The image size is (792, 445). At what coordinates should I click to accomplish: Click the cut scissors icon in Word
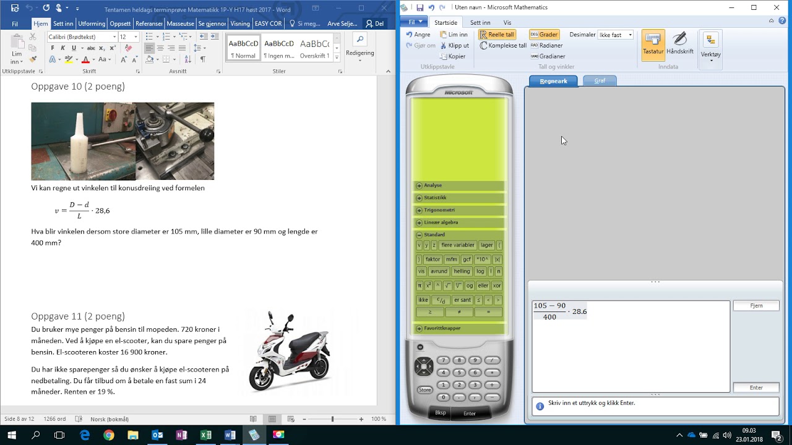(x=33, y=37)
